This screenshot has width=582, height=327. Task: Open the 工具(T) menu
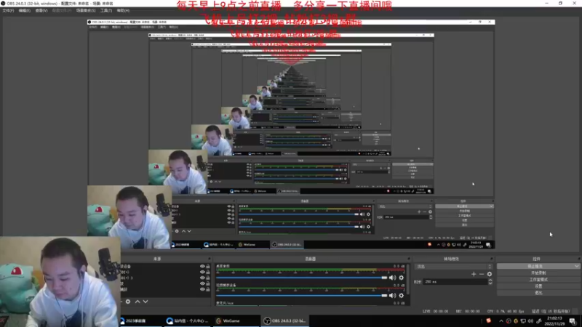tap(106, 10)
